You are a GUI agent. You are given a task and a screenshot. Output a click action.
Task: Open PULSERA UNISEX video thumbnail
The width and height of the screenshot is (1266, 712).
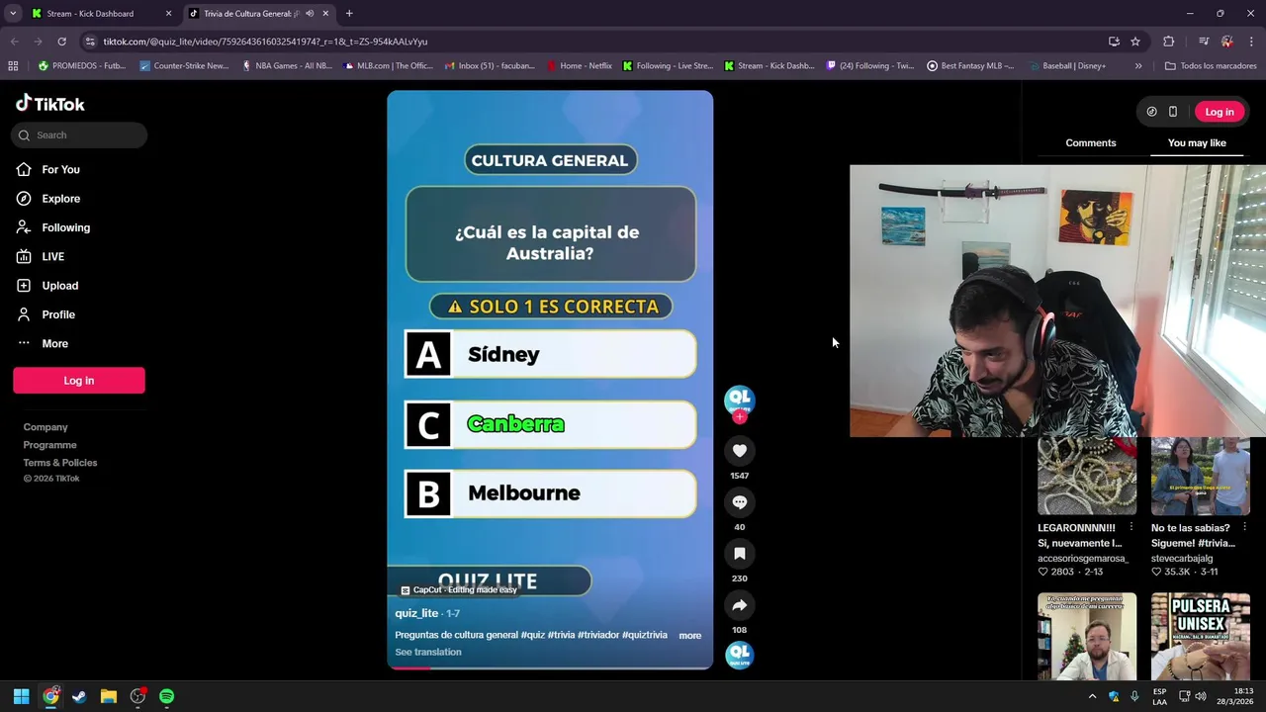click(1201, 636)
